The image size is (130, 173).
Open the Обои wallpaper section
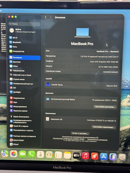[x=14, y=66]
